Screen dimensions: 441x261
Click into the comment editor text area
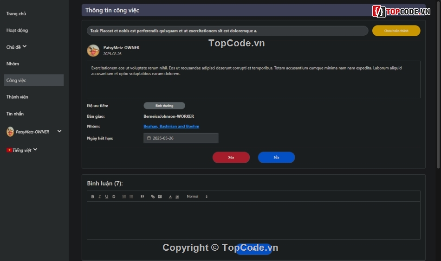pos(253,220)
